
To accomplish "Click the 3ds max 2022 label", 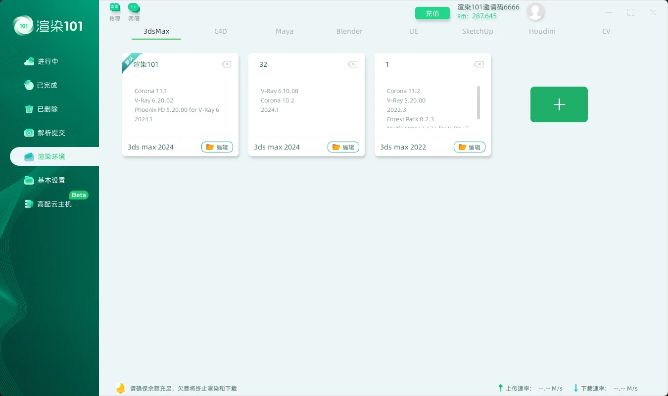I will (x=403, y=147).
